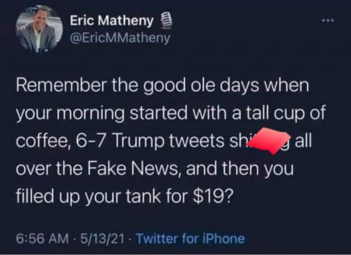Image resolution: width=351 pixels, height=255 pixels.
Task: Open the Eric Matheny display name
Action: pyautogui.click(x=112, y=21)
